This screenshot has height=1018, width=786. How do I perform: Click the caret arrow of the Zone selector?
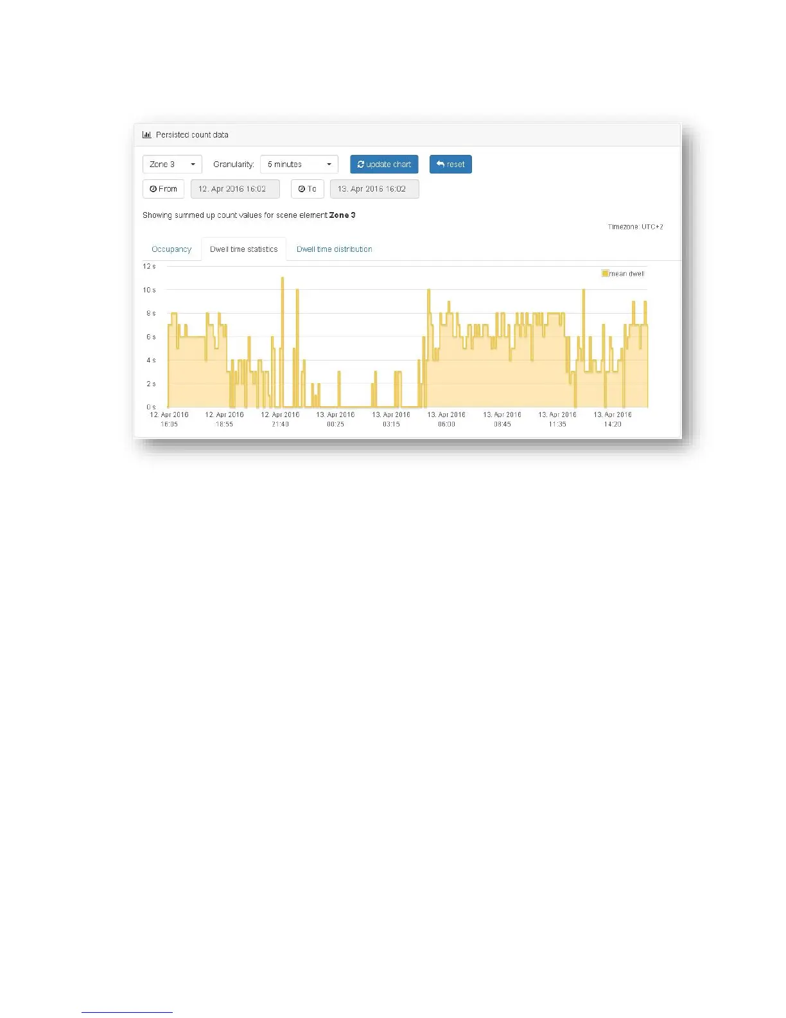coord(193,165)
